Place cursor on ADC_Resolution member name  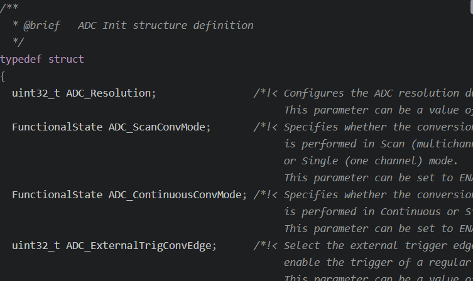point(108,93)
